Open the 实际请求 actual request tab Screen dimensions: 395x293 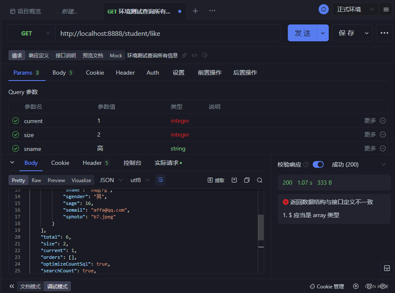(168, 163)
